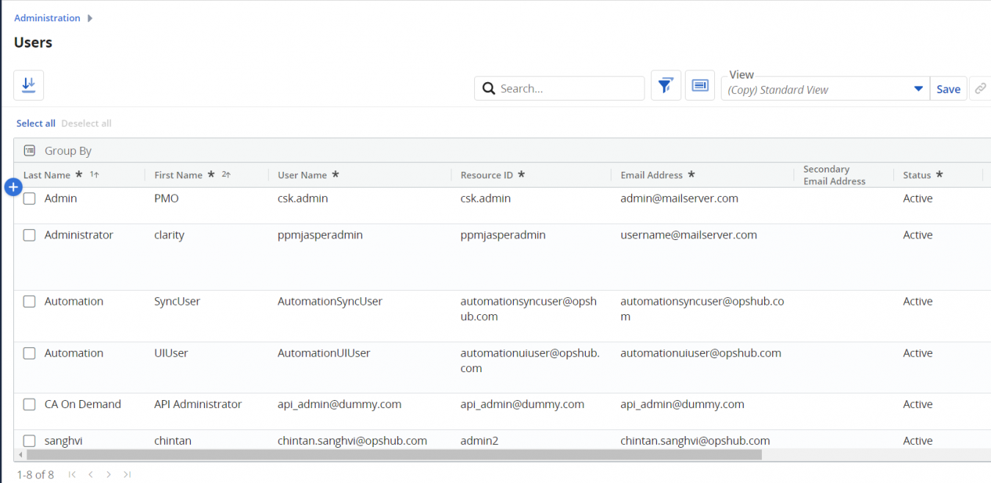Viewport: 991px width, 483px height.
Task: Click the Status column header
Action: pyautogui.click(x=917, y=175)
